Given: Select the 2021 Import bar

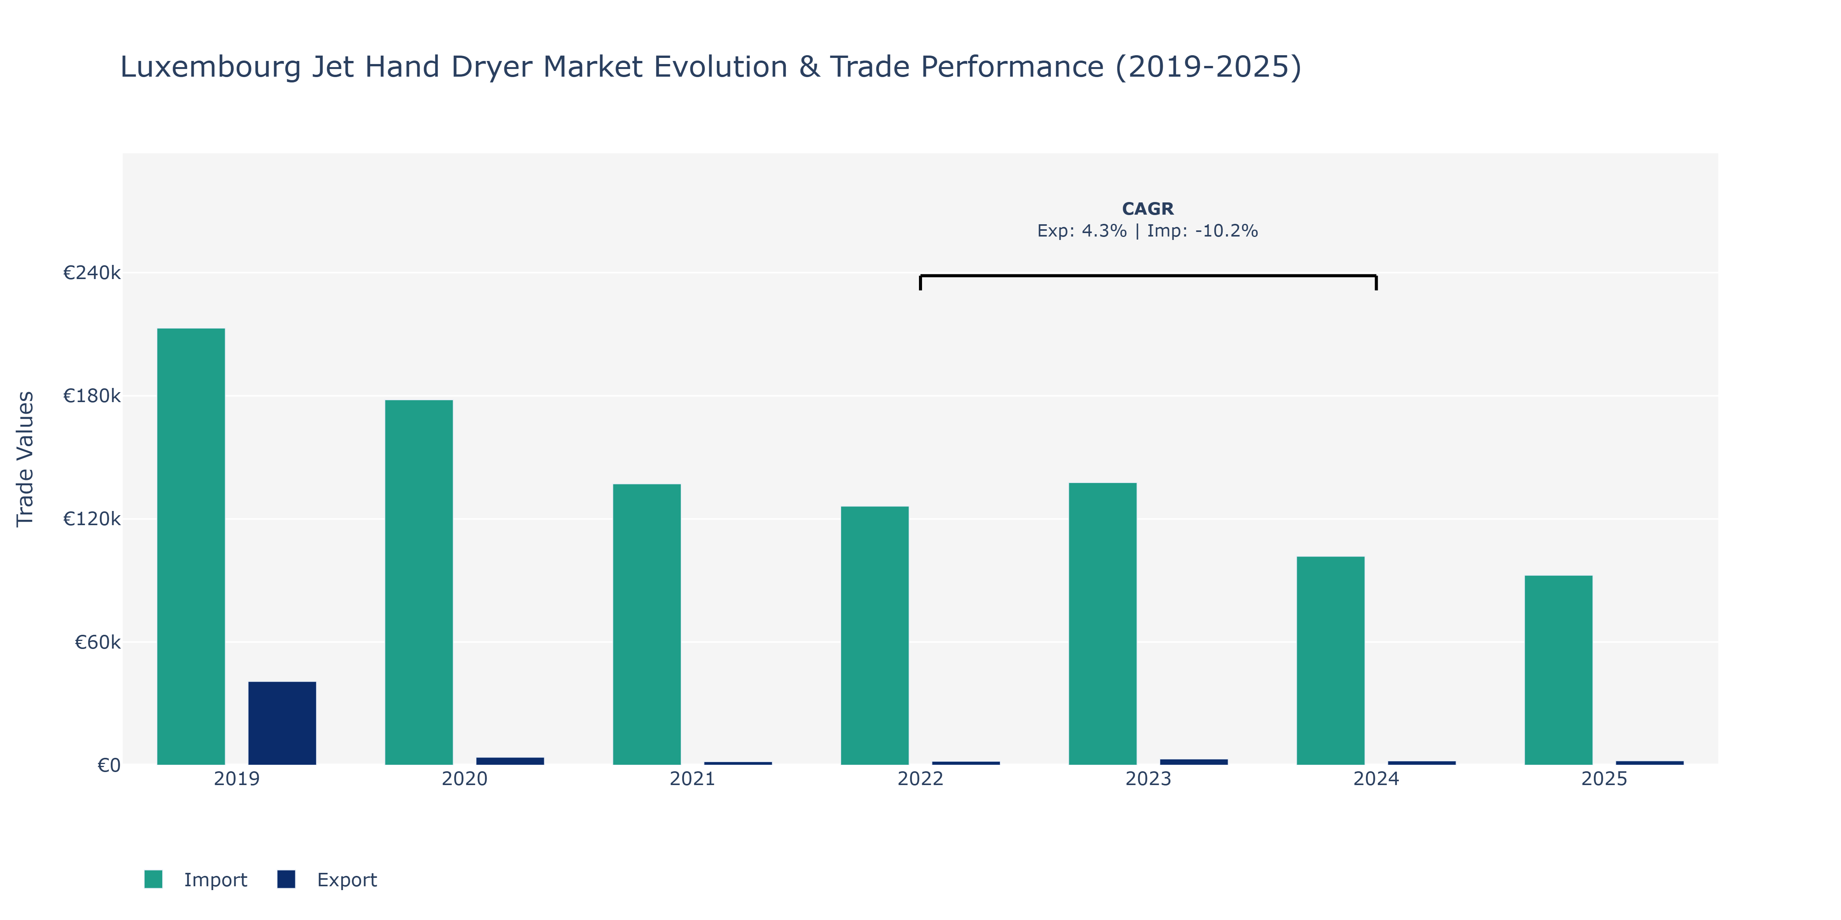Looking at the screenshot, I should tap(647, 624).
